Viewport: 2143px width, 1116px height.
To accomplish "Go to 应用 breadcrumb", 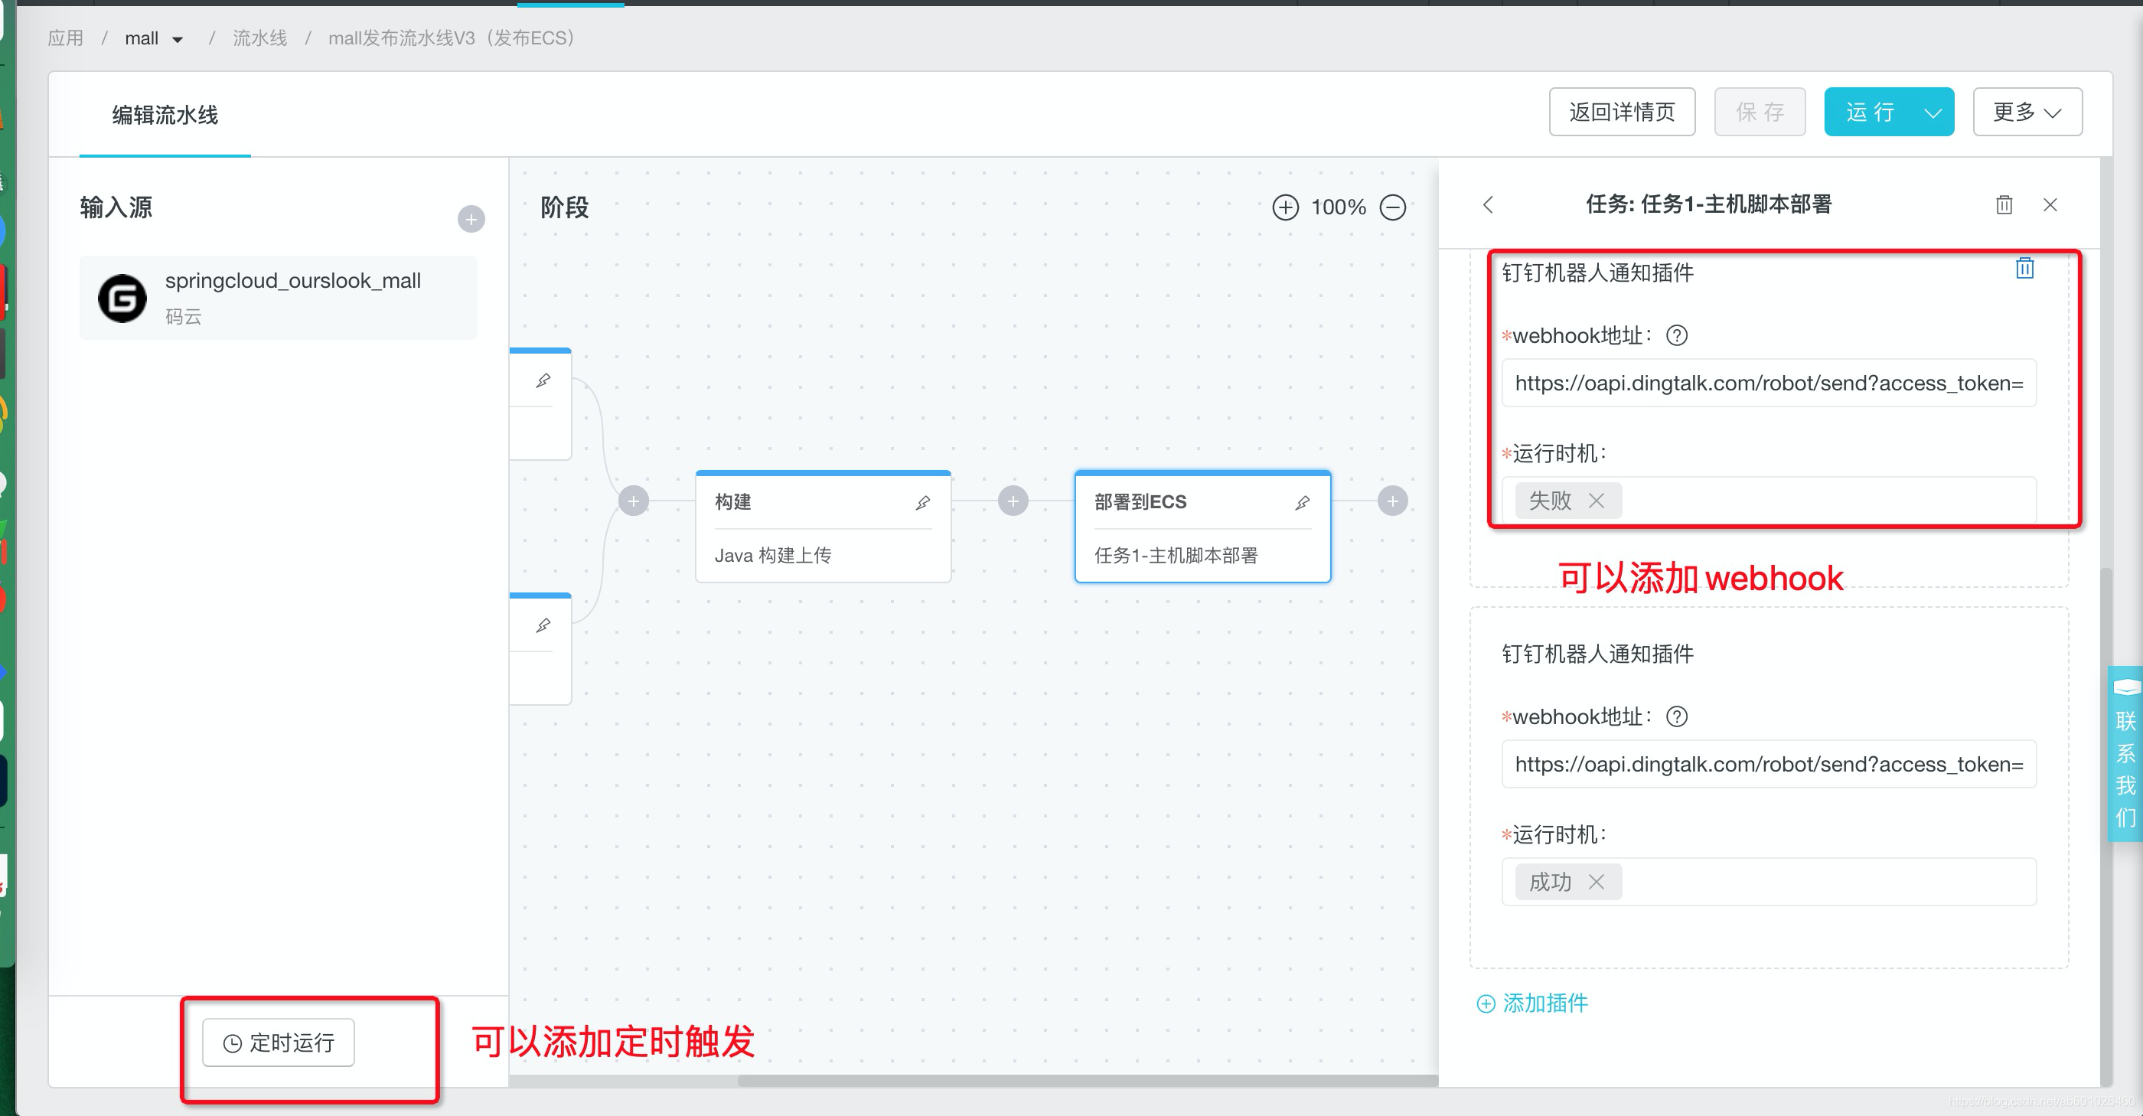I will pyautogui.click(x=66, y=38).
